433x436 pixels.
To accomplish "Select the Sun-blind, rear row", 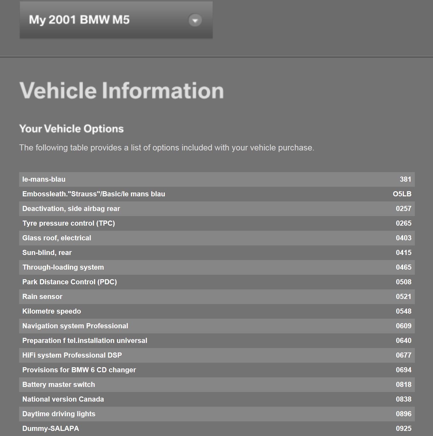I will click(217, 253).
